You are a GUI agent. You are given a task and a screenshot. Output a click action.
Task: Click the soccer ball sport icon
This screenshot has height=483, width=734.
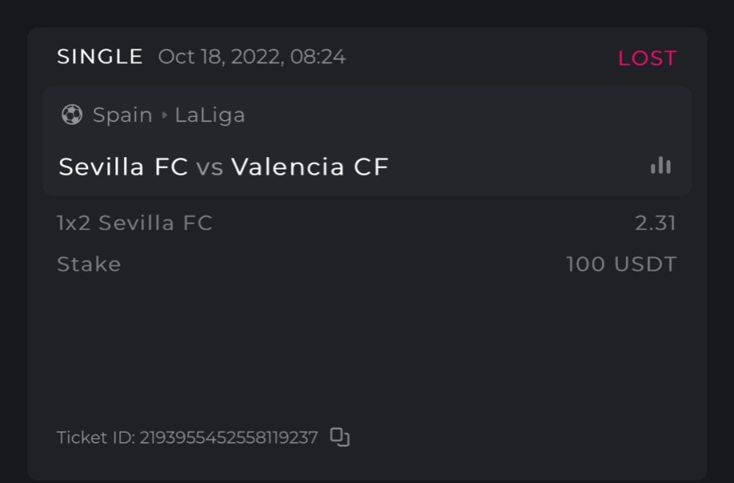pyautogui.click(x=72, y=115)
